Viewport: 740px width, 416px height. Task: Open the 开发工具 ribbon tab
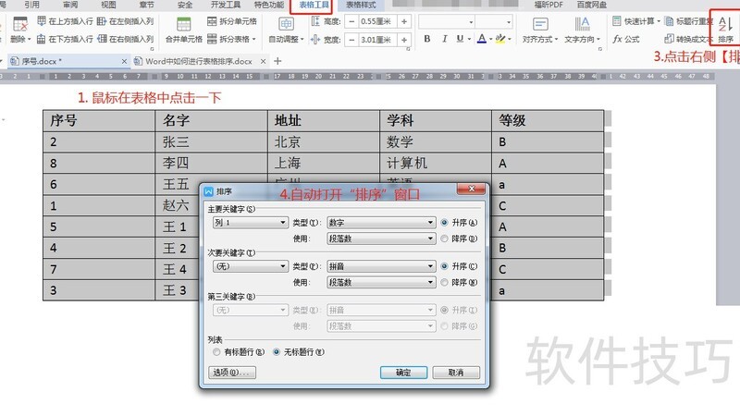(225, 5)
